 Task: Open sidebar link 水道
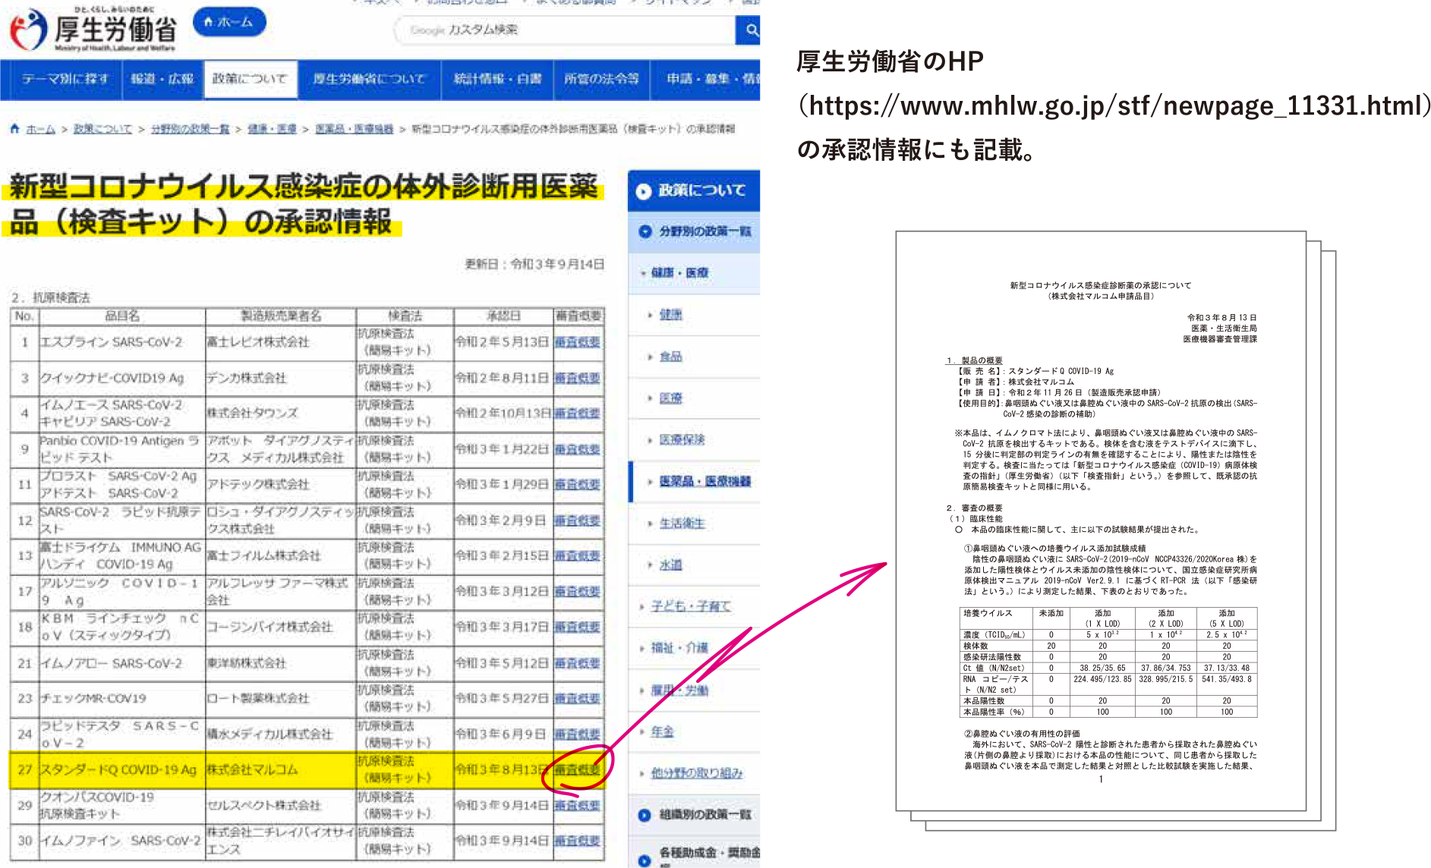click(x=671, y=565)
